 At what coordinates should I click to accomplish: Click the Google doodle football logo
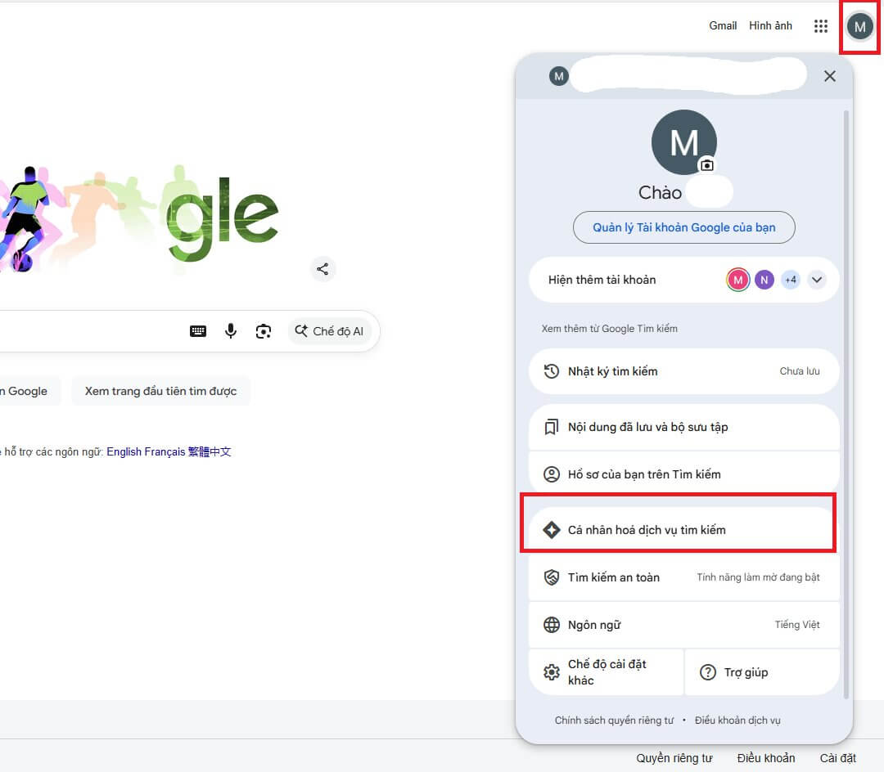tap(139, 221)
